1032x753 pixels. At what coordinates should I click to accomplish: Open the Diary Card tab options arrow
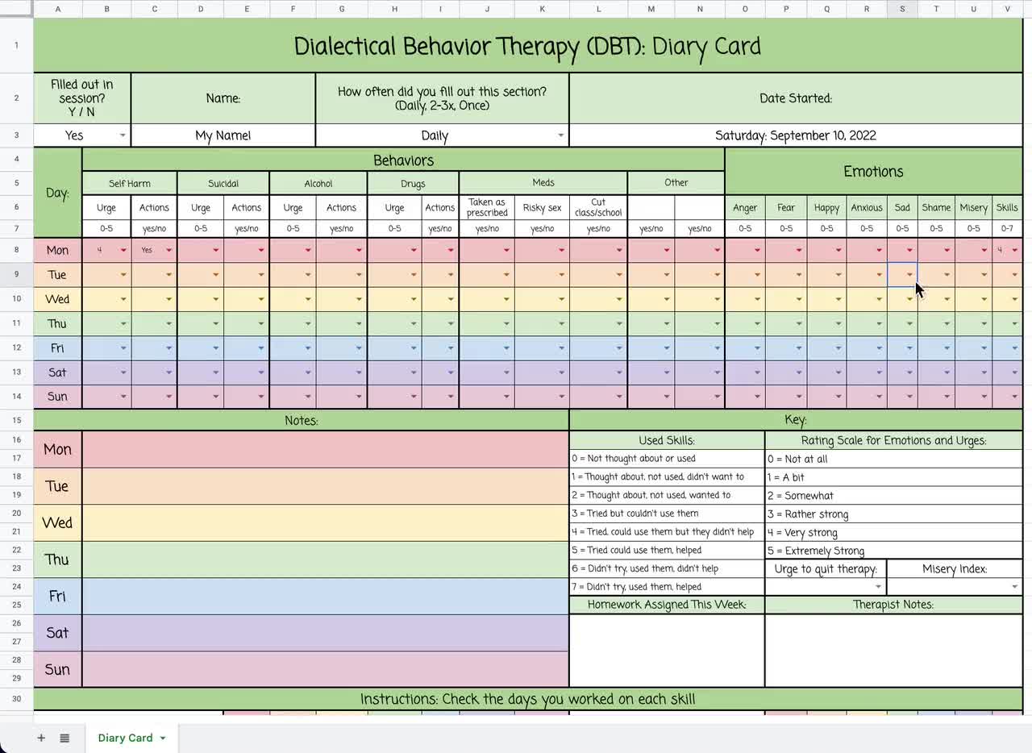tap(163, 738)
